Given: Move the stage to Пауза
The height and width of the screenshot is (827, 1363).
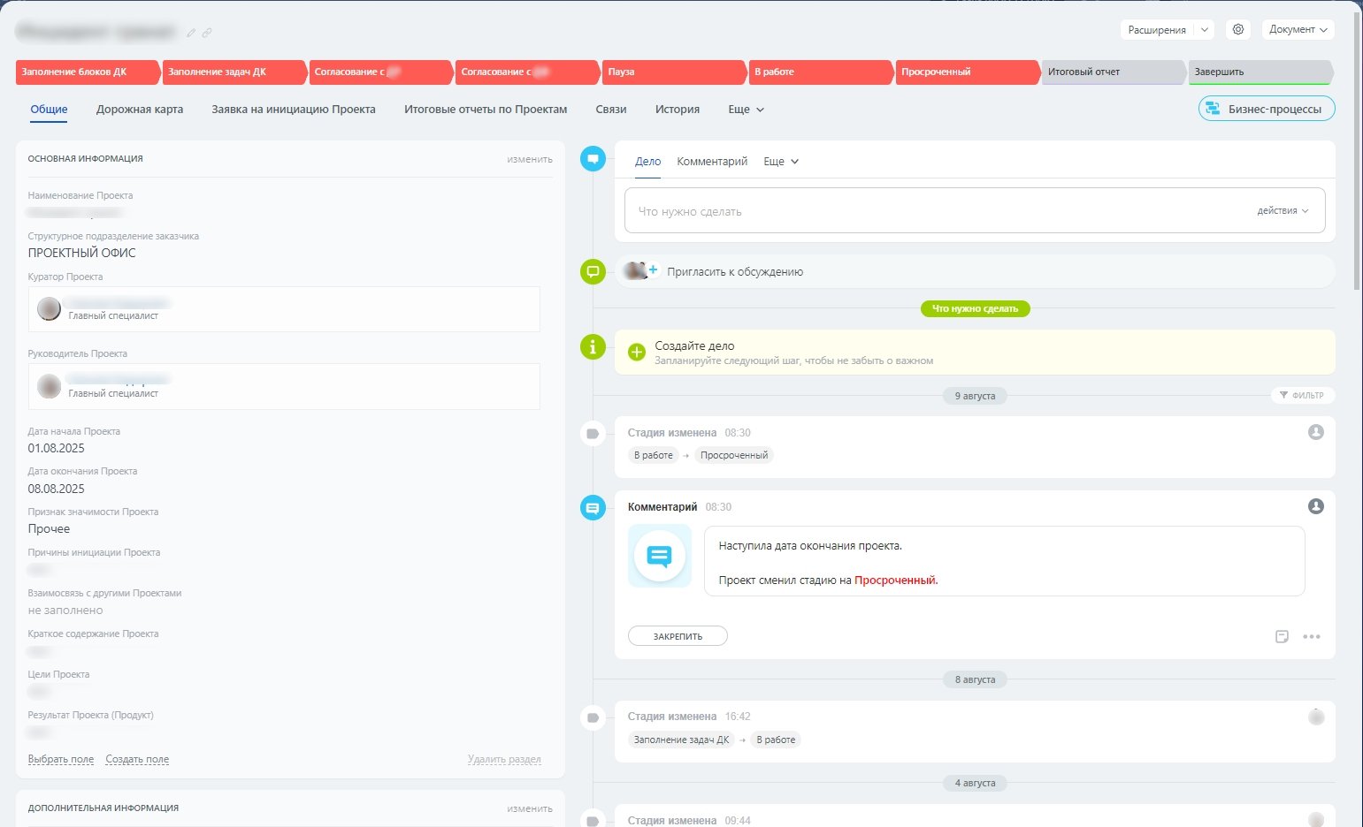Looking at the screenshot, I should [674, 72].
